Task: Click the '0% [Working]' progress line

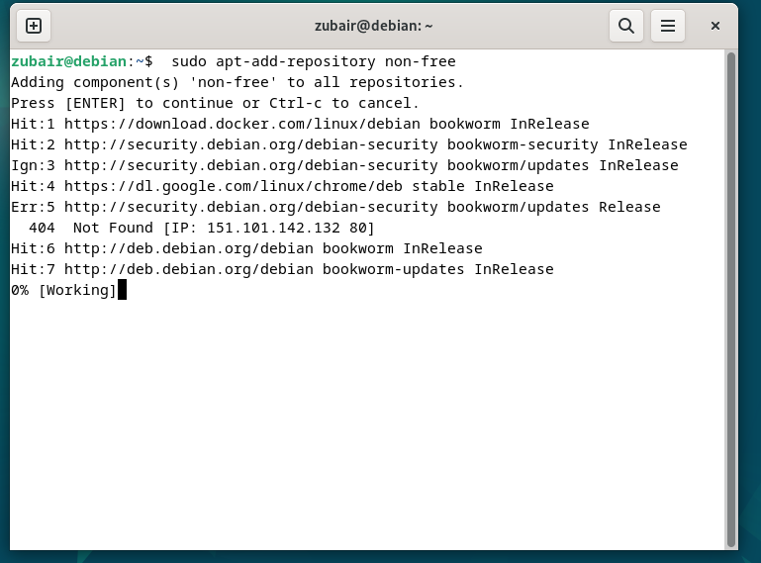Action: (x=63, y=290)
